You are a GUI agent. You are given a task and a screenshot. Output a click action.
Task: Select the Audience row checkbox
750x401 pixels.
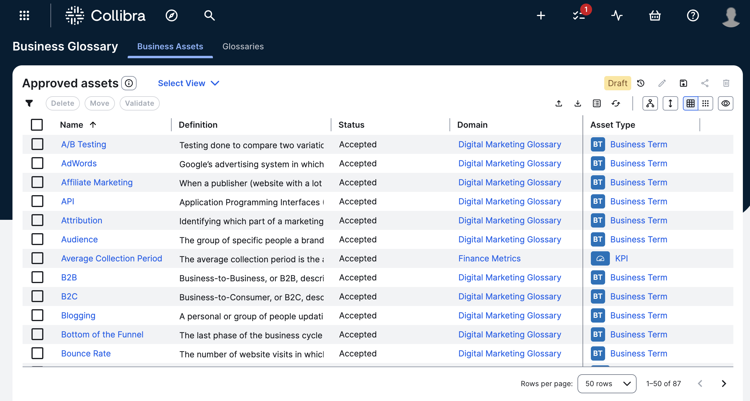pos(37,239)
